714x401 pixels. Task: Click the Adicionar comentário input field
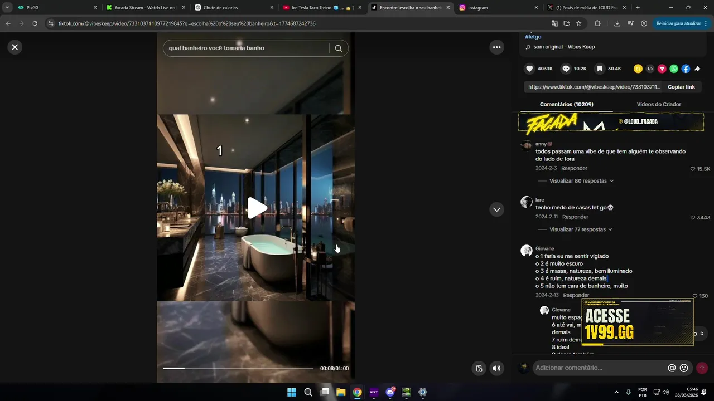tap(599, 368)
